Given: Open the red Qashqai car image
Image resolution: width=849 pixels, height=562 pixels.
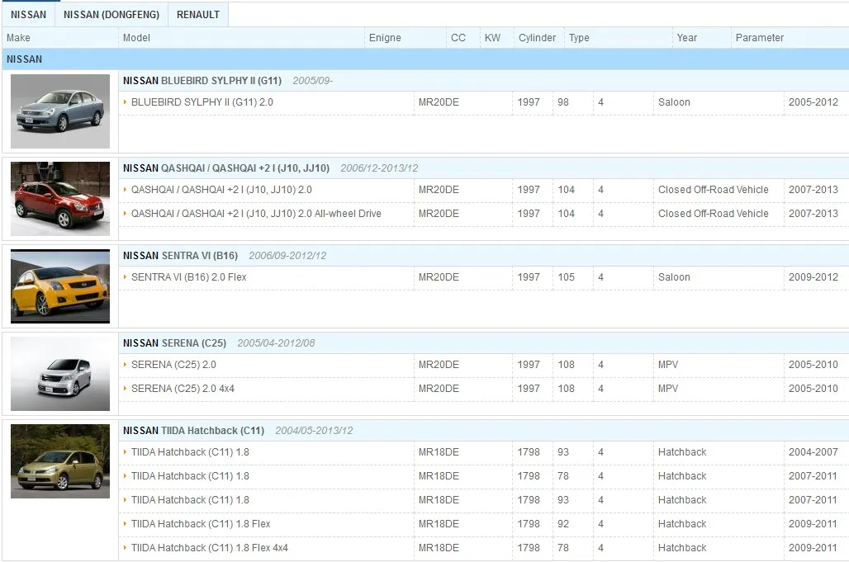Looking at the screenshot, I should point(60,199).
